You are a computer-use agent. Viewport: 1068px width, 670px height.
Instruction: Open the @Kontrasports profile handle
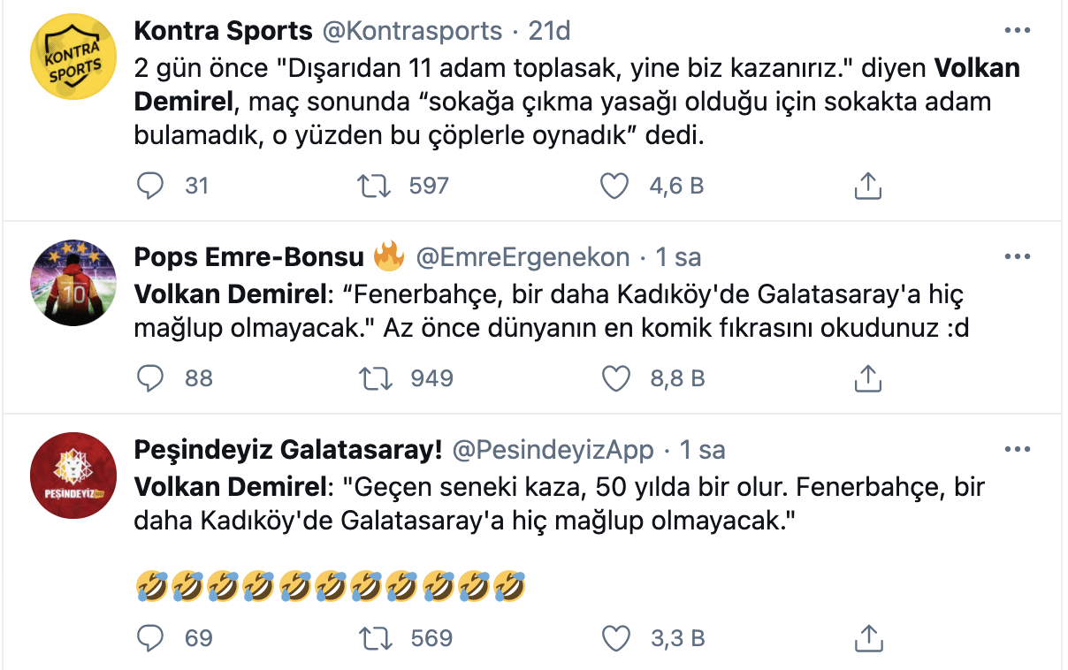409,30
